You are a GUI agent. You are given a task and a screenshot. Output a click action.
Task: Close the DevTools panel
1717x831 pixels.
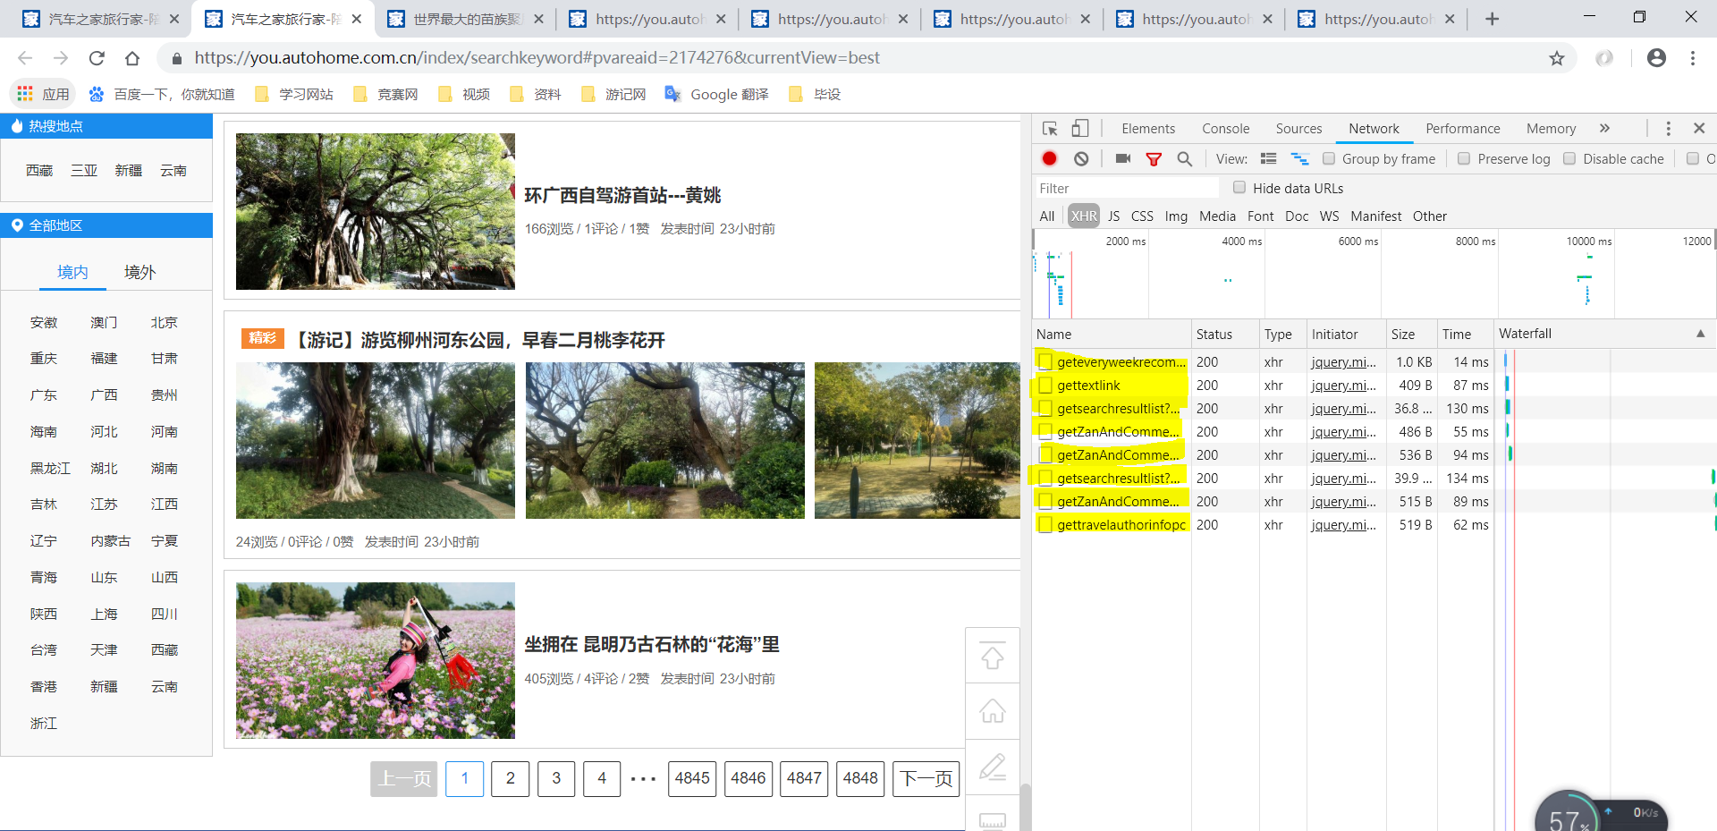[1699, 129]
